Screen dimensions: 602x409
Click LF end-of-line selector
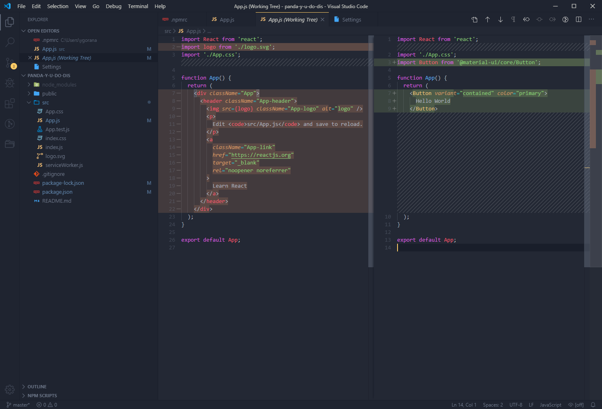(531, 405)
